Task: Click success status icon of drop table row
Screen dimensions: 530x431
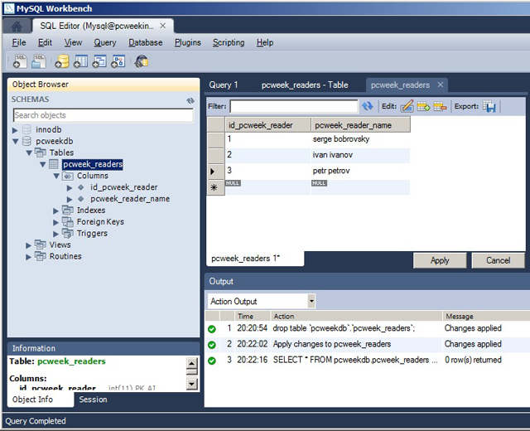Action: [212, 328]
